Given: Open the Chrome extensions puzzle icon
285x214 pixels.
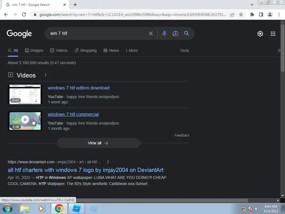Looking at the screenshot, I should coord(252,14).
